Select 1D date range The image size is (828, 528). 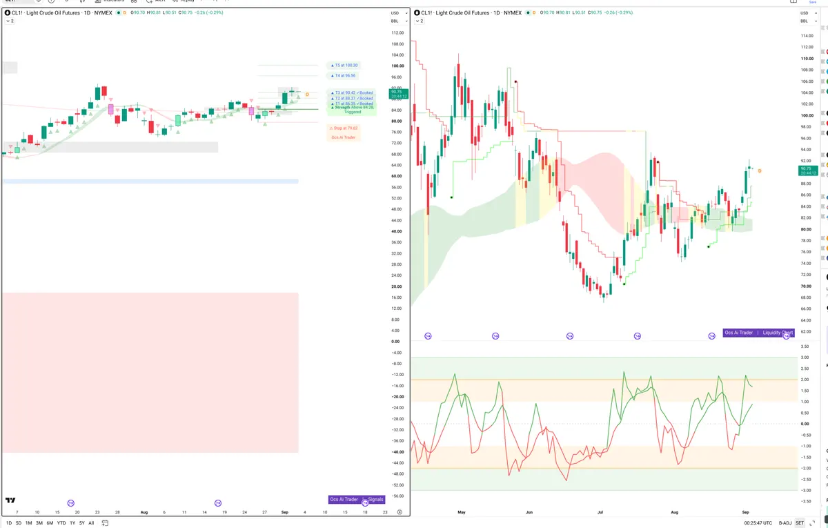(8, 523)
